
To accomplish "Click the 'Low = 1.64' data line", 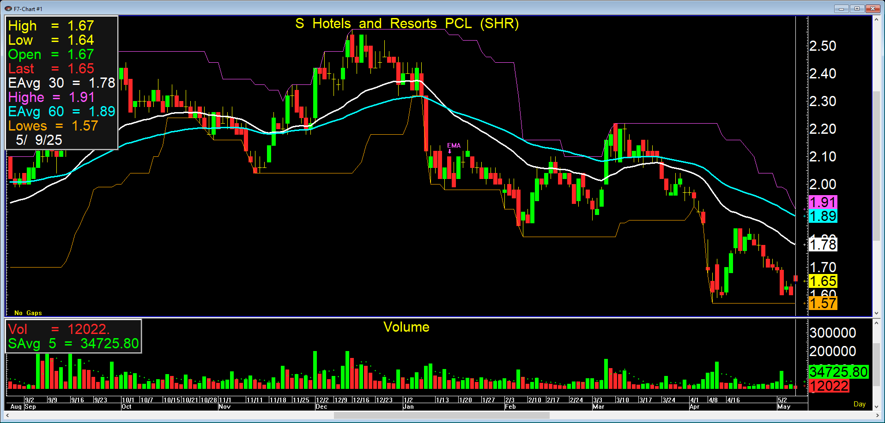I will coord(51,40).
